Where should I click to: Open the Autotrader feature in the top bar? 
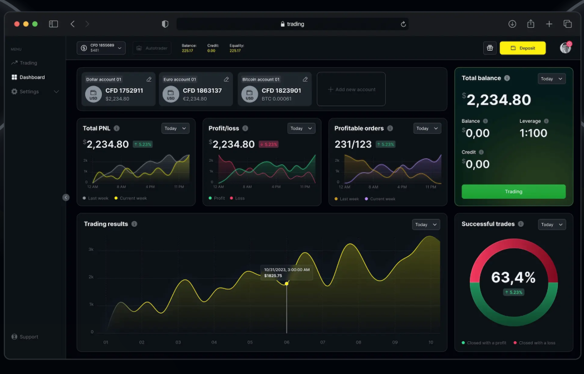[x=151, y=48]
